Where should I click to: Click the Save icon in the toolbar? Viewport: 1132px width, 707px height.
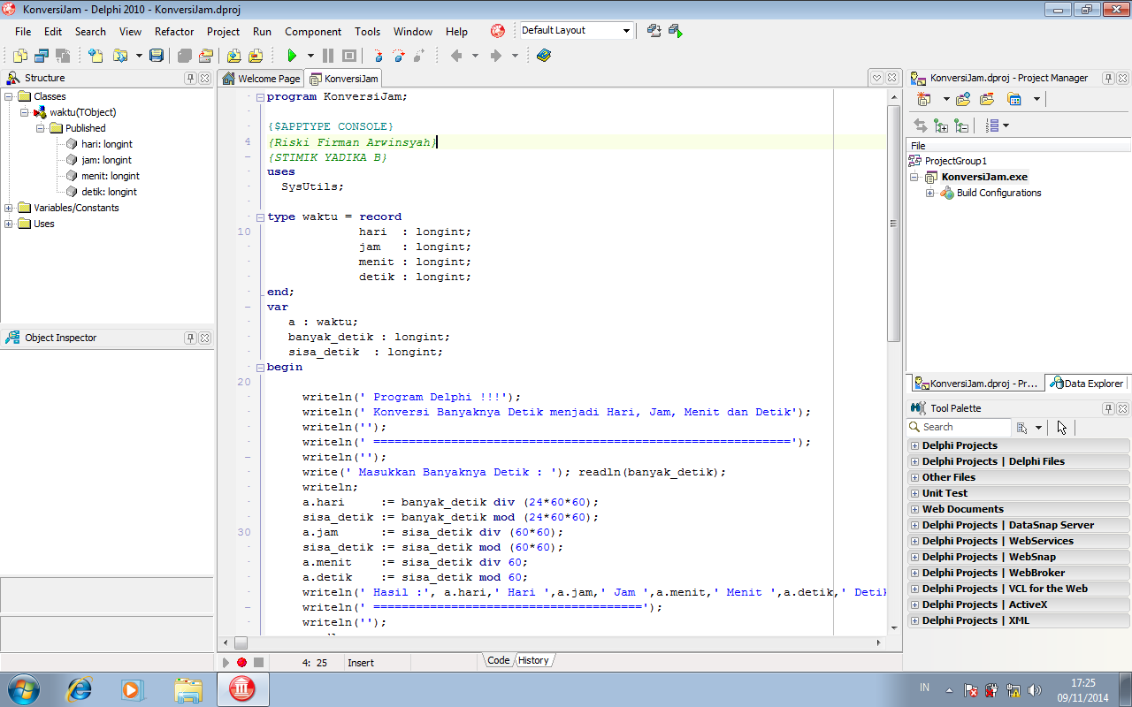point(157,56)
